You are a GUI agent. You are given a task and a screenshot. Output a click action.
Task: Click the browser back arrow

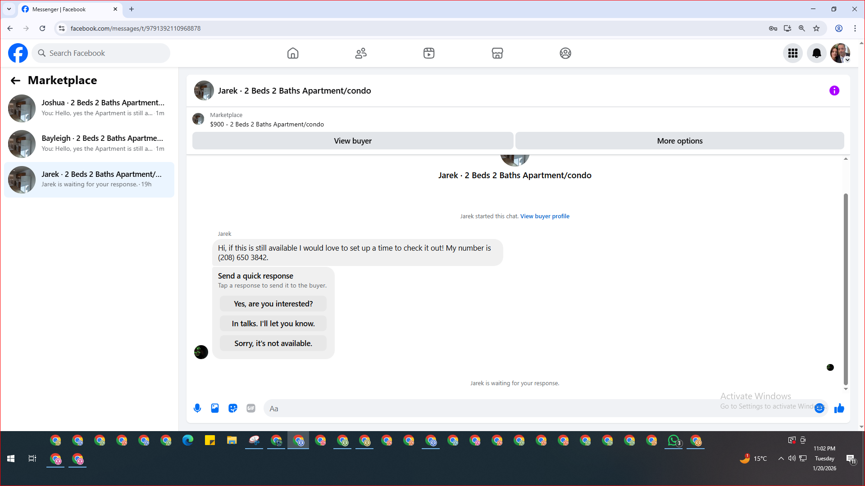[10, 28]
